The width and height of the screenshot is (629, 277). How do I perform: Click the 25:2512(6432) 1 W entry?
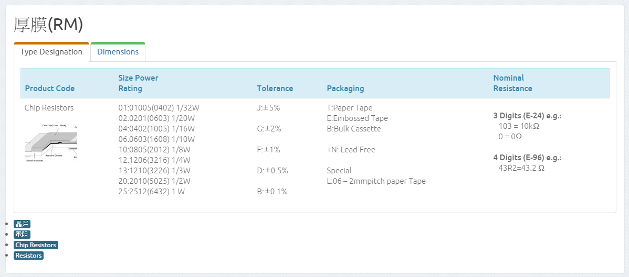pyautogui.click(x=152, y=192)
